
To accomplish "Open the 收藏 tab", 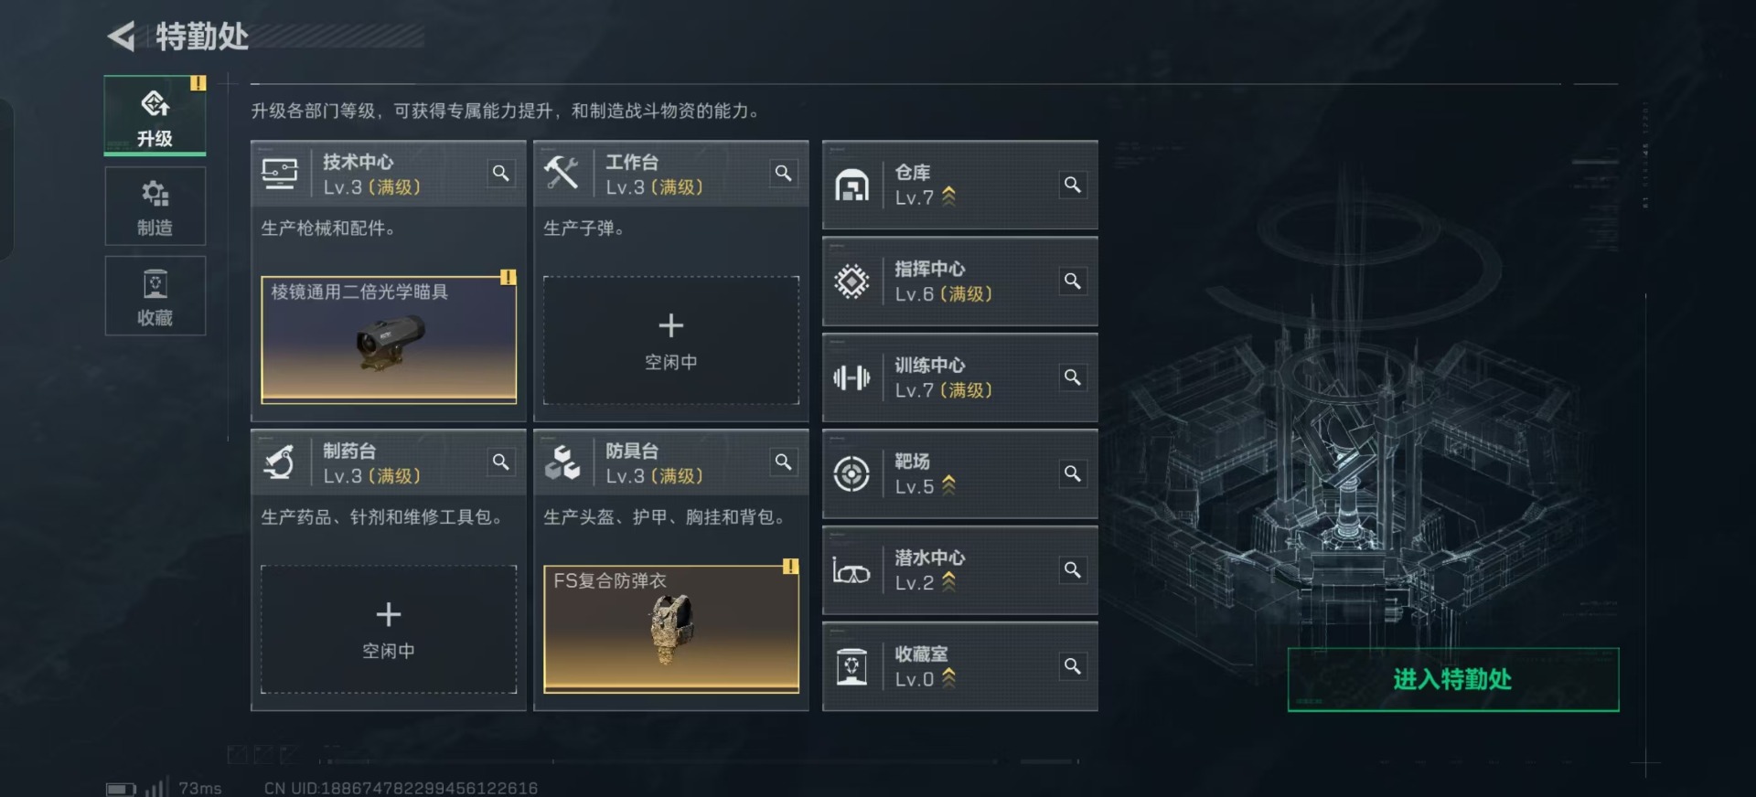I will pos(155,296).
